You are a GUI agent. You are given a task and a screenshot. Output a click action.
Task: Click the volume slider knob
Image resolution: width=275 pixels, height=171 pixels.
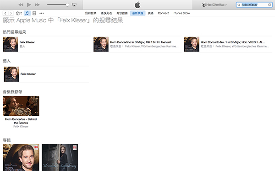coord(67,5)
